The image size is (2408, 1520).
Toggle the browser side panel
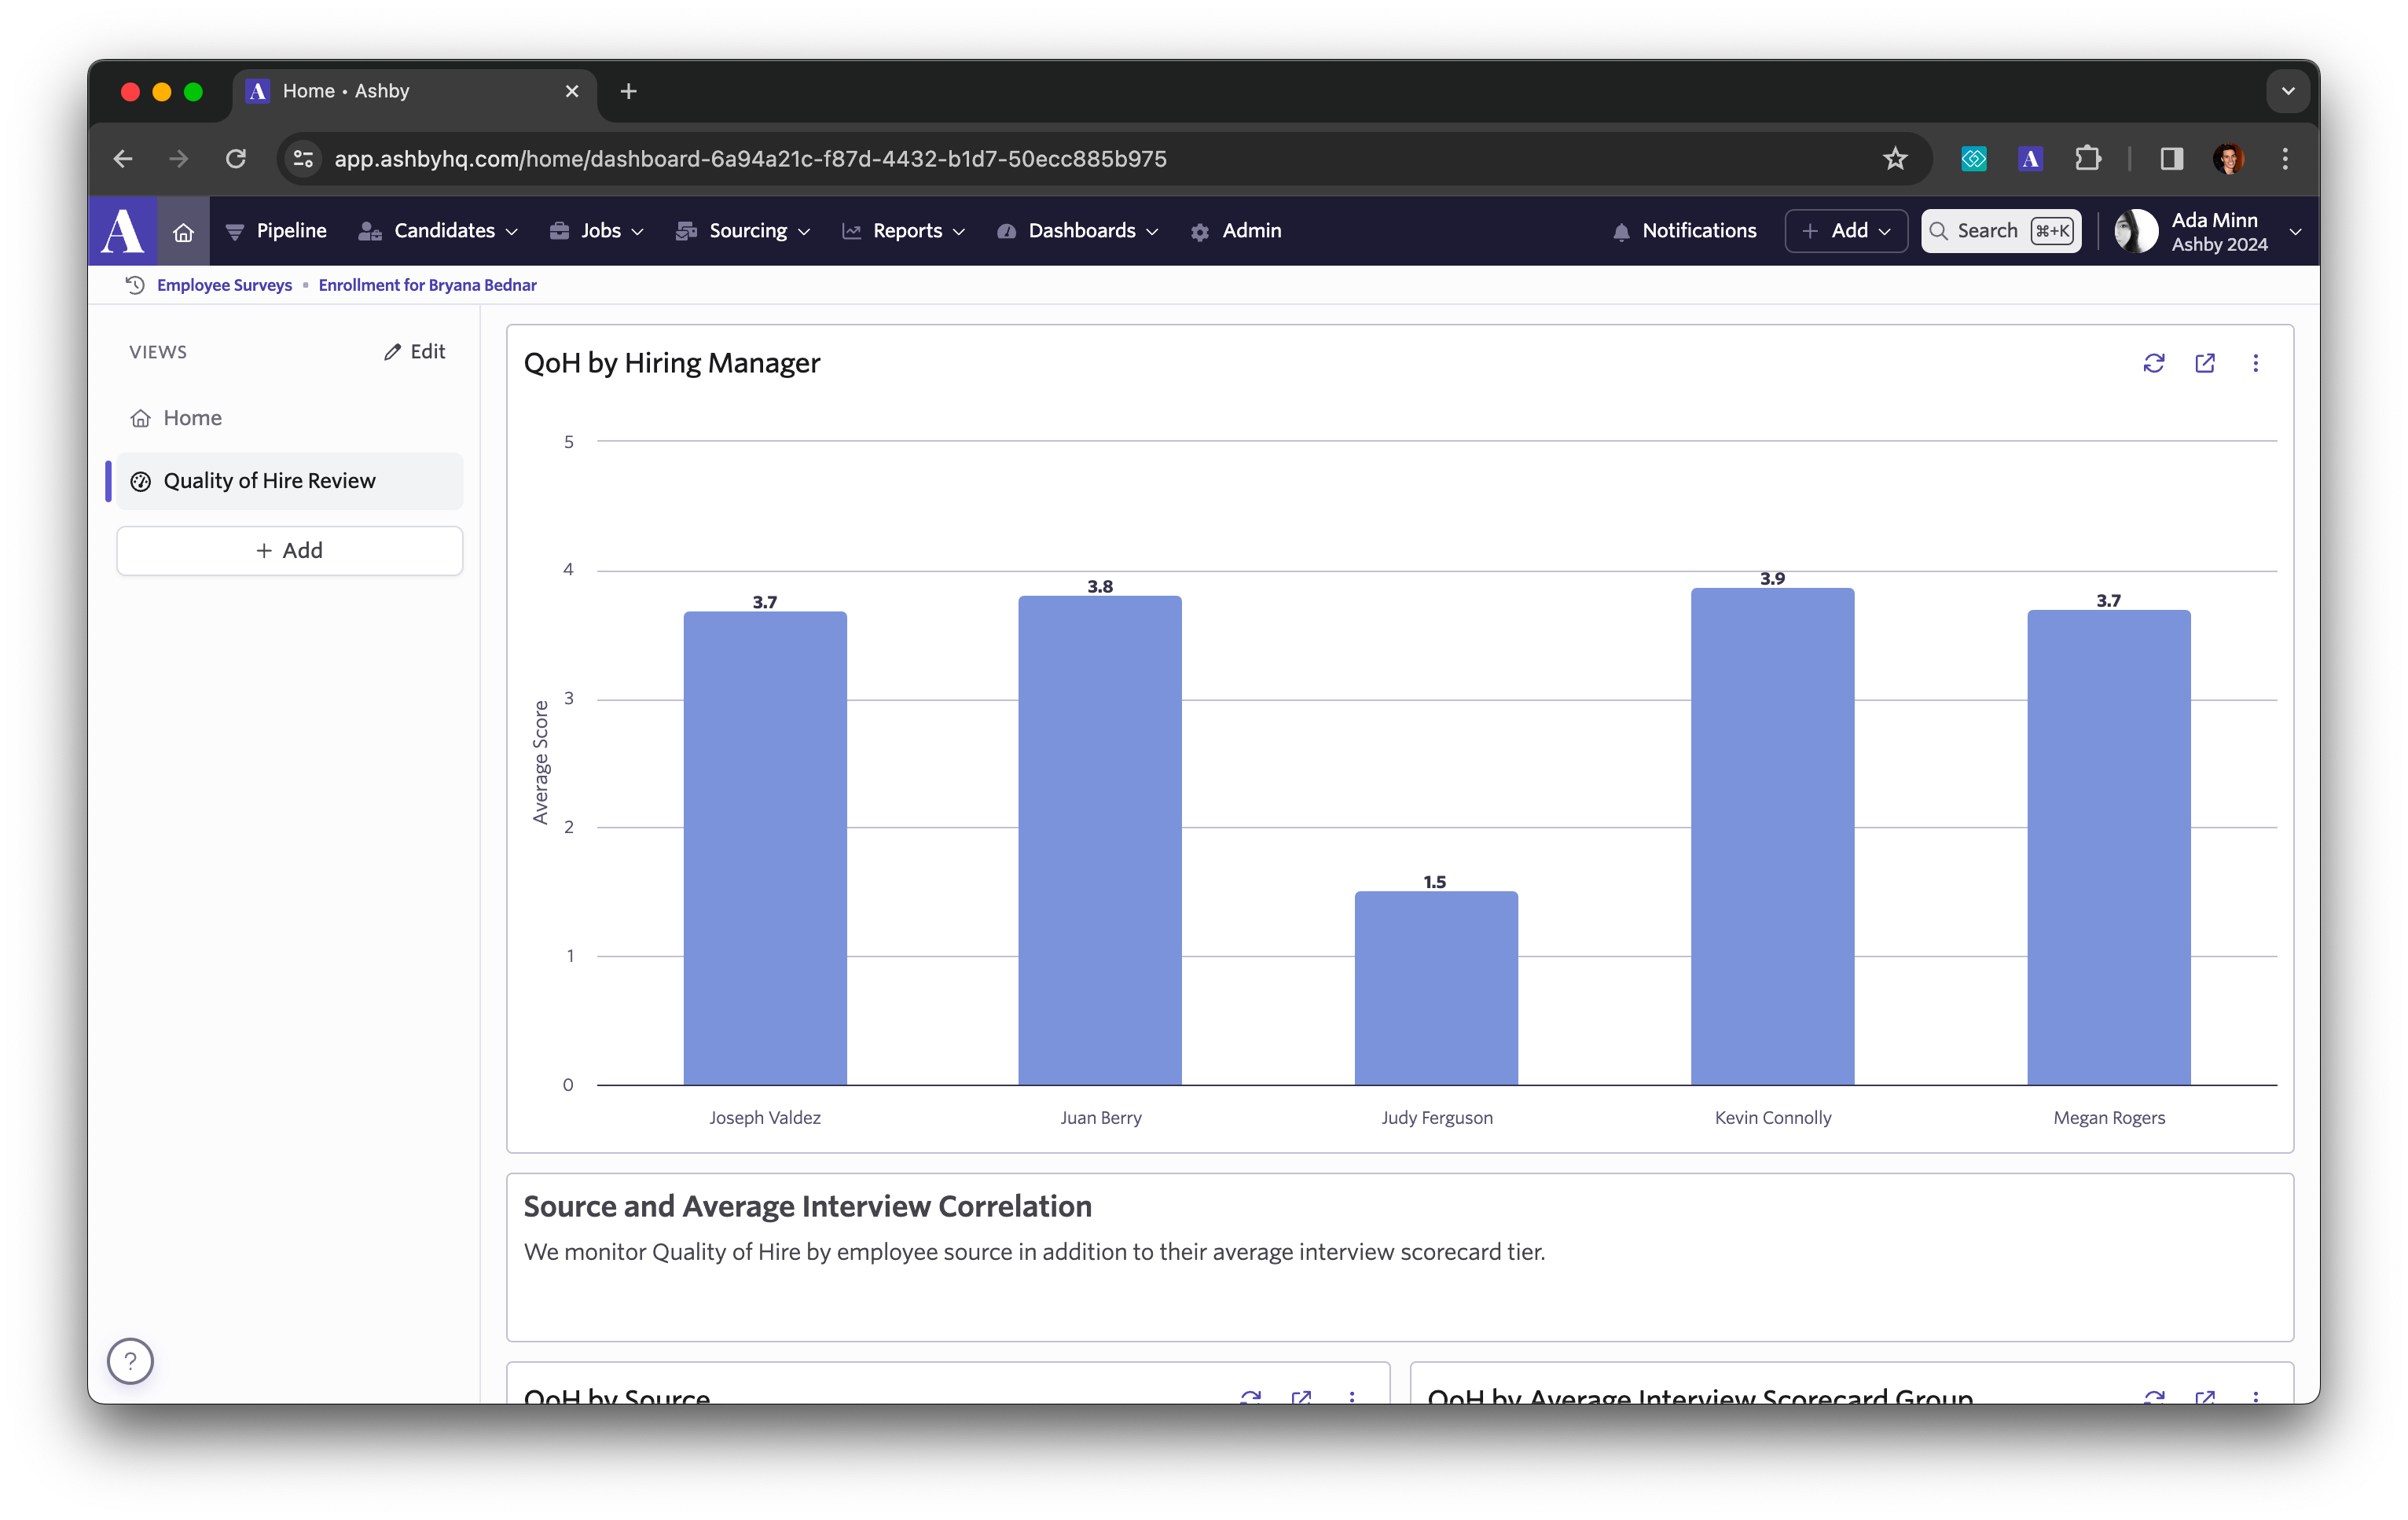[x=2171, y=159]
